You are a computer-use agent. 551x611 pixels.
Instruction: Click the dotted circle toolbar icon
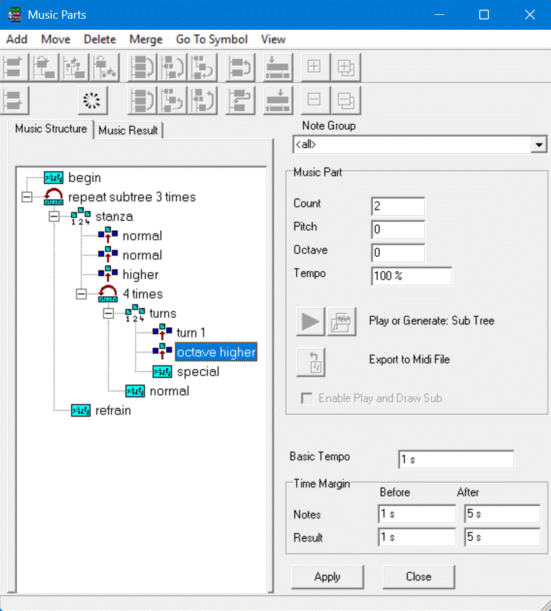tap(92, 100)
